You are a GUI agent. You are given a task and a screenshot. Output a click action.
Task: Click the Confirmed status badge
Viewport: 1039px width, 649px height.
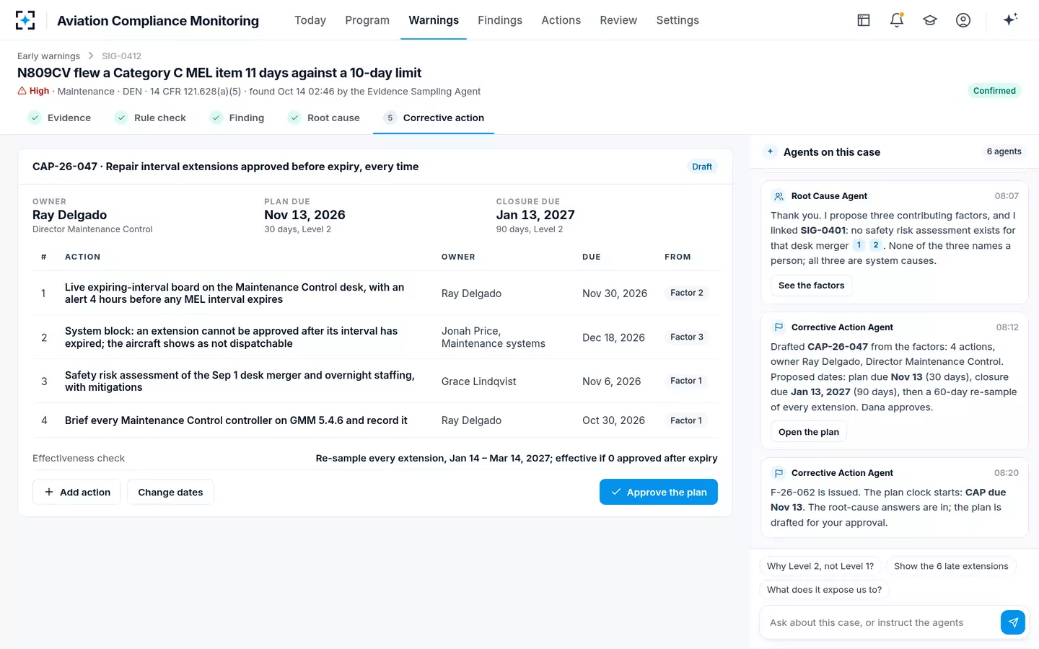pyautogui.click(x=994, y=91)
